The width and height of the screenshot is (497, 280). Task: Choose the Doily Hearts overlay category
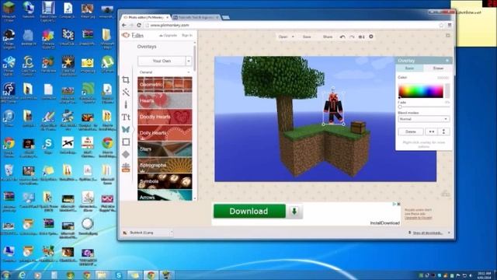click(165, 133)
